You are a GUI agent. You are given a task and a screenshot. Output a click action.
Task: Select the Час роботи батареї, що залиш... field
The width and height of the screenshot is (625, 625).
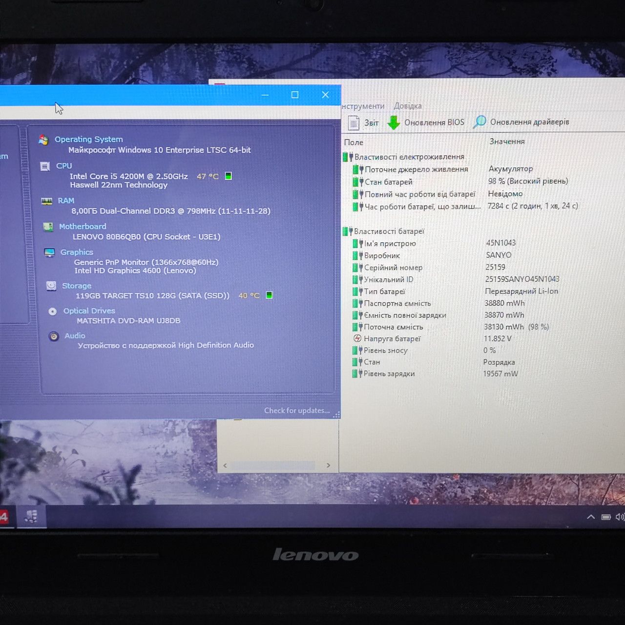(x=423, y=207)
